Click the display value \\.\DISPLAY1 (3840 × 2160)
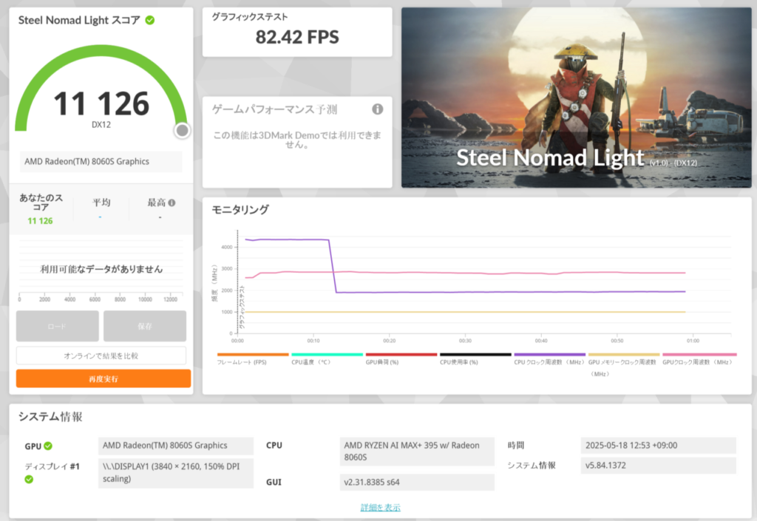The height and width of the screenshot is (521, 757). 176,473
